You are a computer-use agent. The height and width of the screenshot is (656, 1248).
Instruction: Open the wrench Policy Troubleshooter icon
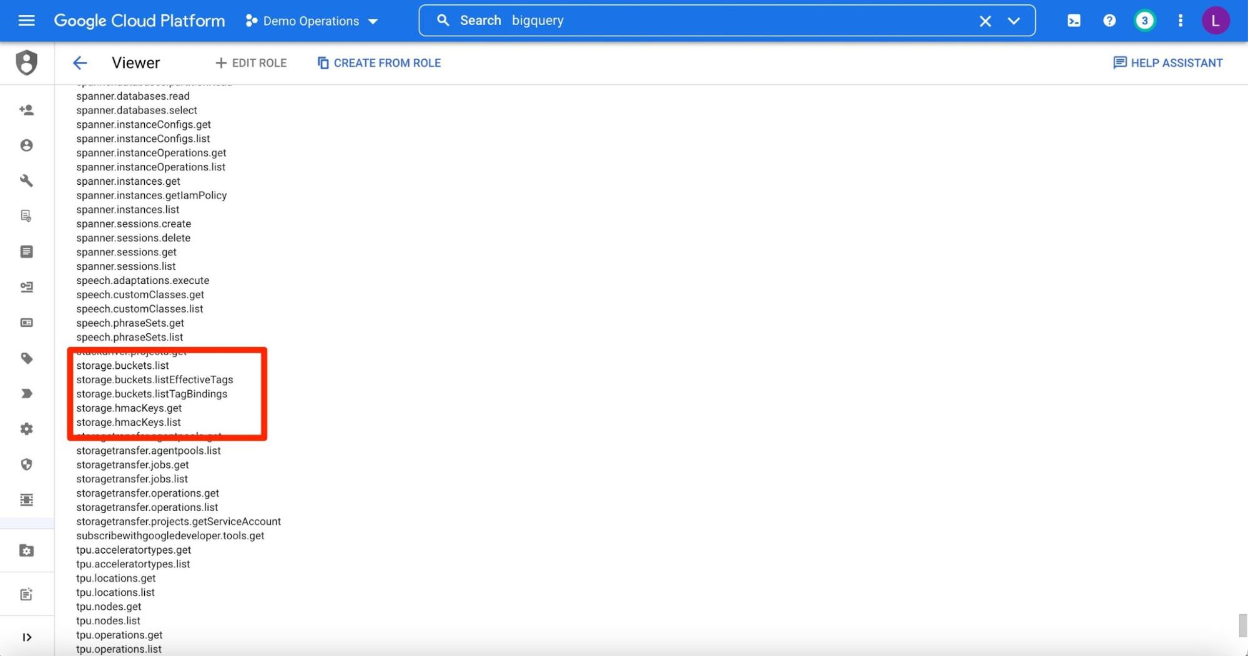coord(26,180)
